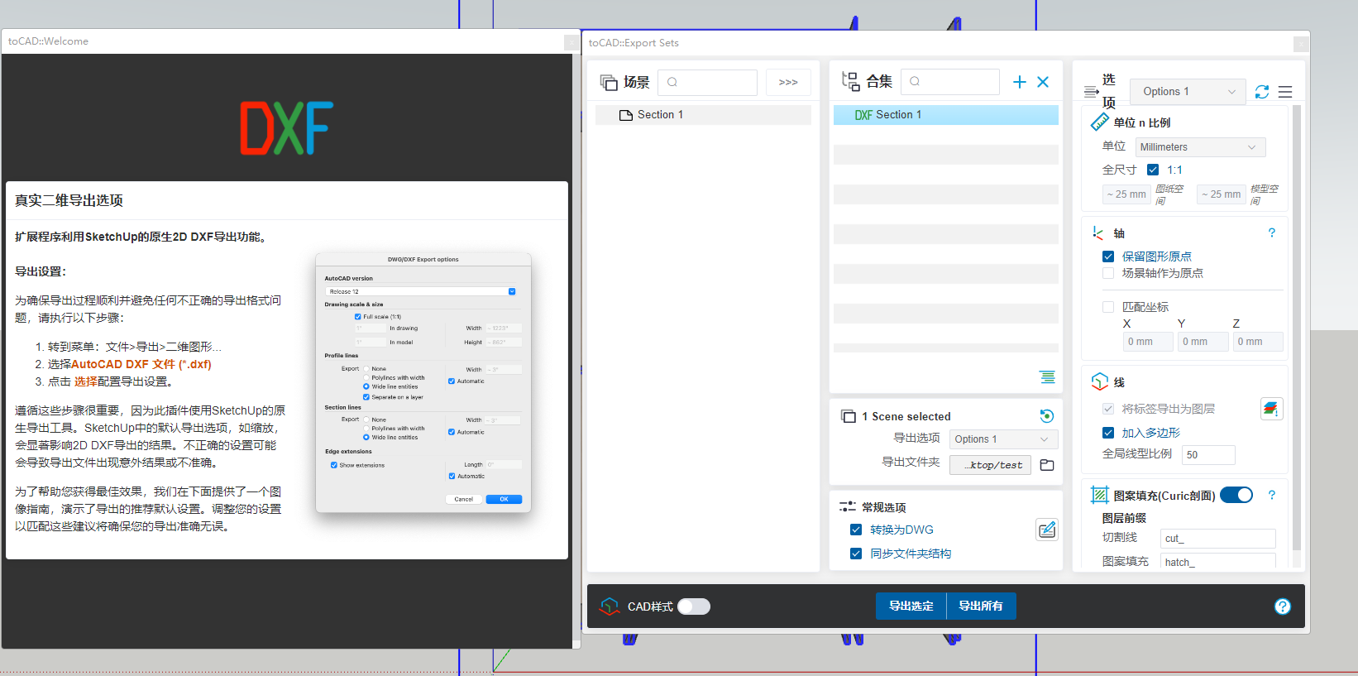Open the hamburger menu beside Options 1
Screen dimensions: 1358x676
pyautogui.click(x=1285, y=92)
